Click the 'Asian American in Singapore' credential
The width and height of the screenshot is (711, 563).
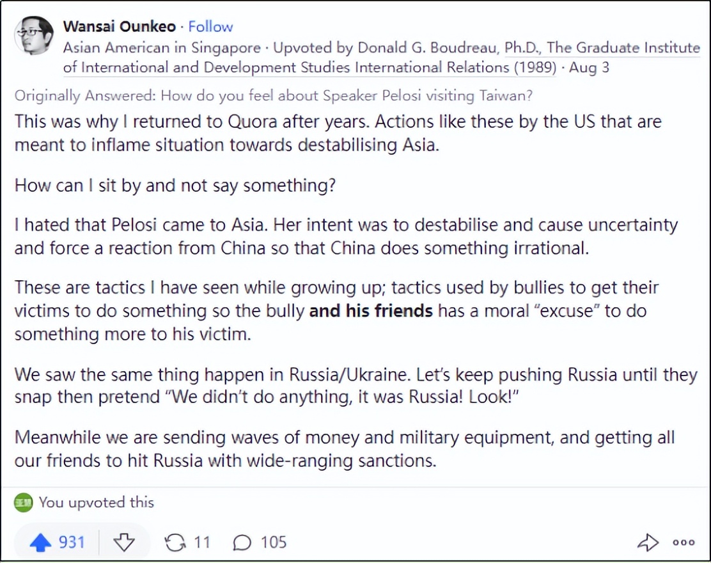(162, 48)
